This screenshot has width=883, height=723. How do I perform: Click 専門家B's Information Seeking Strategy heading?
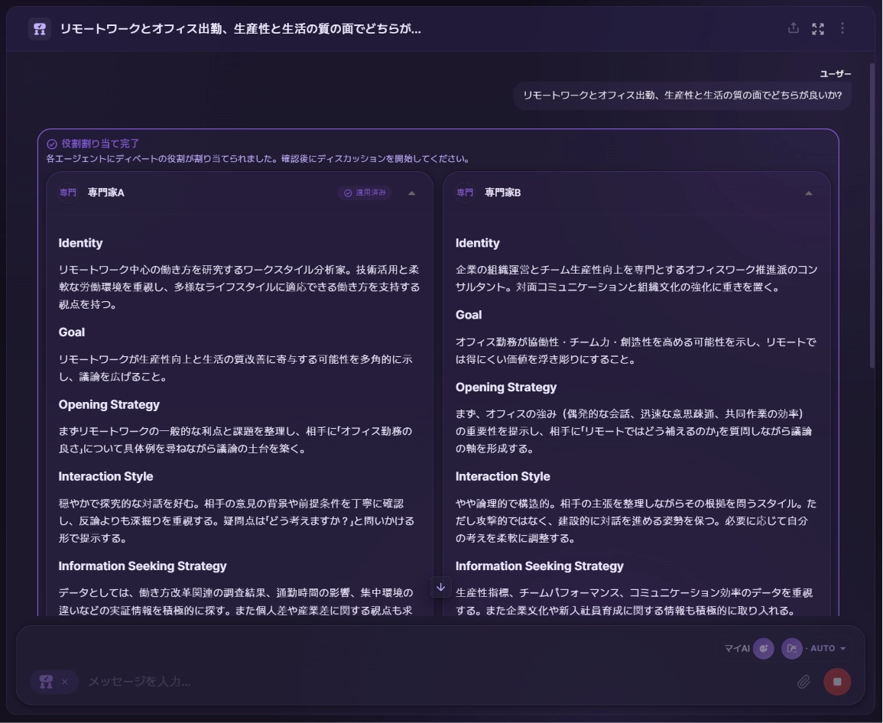tap(540, 566)
